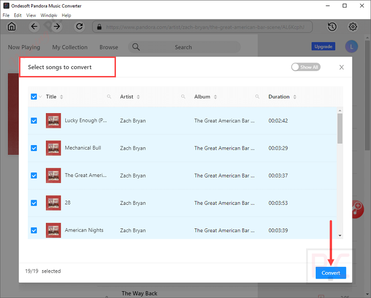
Task: Uncheck the select-all checkbox in header
Action: 34,96
